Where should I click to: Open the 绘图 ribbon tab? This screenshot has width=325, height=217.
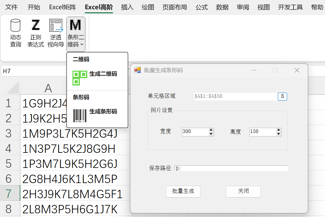[x=148, y=7]
